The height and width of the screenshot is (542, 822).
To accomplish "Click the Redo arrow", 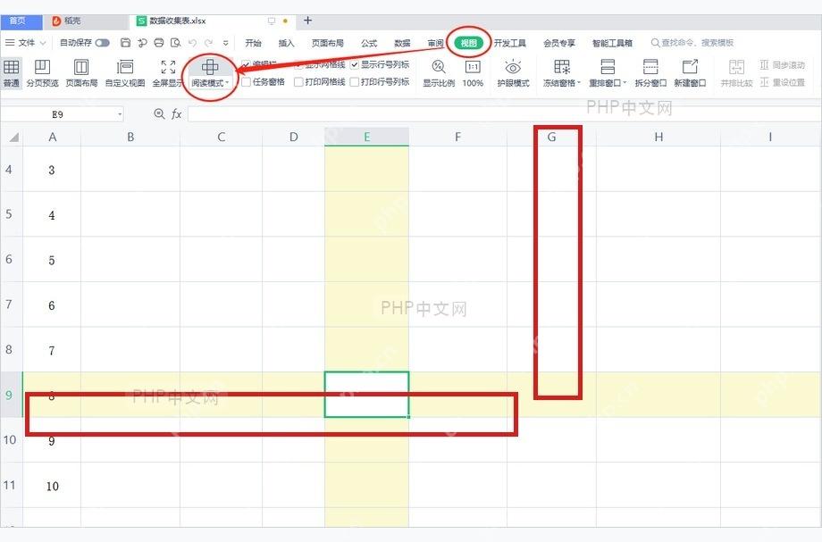I will [209, 43].
